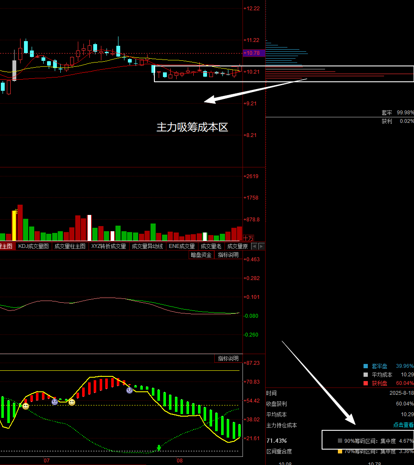Click the first yellow smiley buy signal
The image size is (414, 465).
pos(26,406)
